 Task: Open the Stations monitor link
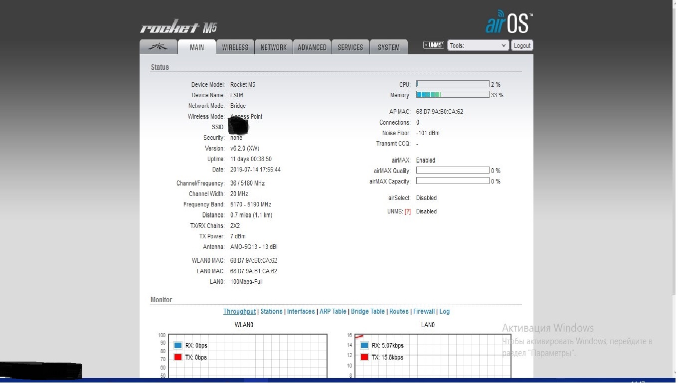tap(271, 311)
